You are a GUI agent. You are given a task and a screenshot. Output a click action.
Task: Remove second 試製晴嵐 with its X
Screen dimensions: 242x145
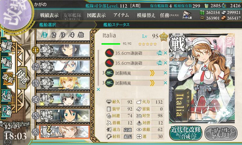tap(165, 83)
